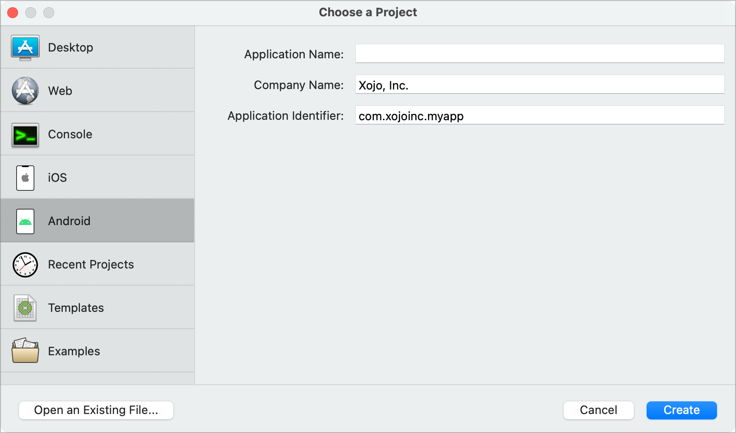This screenshot has width=736, height=433.
Task: Choose the Web project category
Action: pos(60,91)
